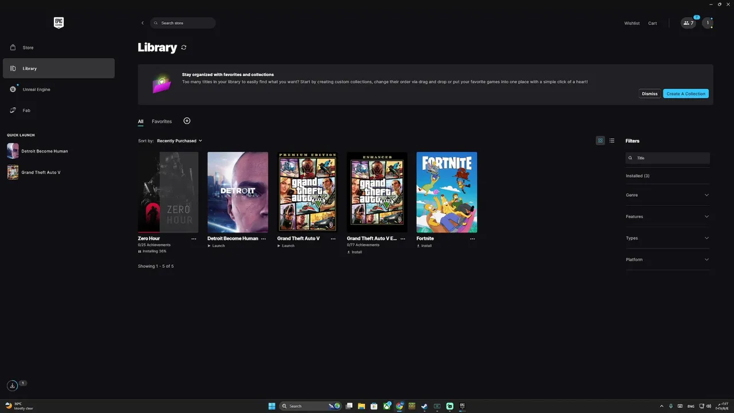Open Grand Theft Auto V Enhanced three-dots menu
734x413 pixels.
click(x=403, y=239)
